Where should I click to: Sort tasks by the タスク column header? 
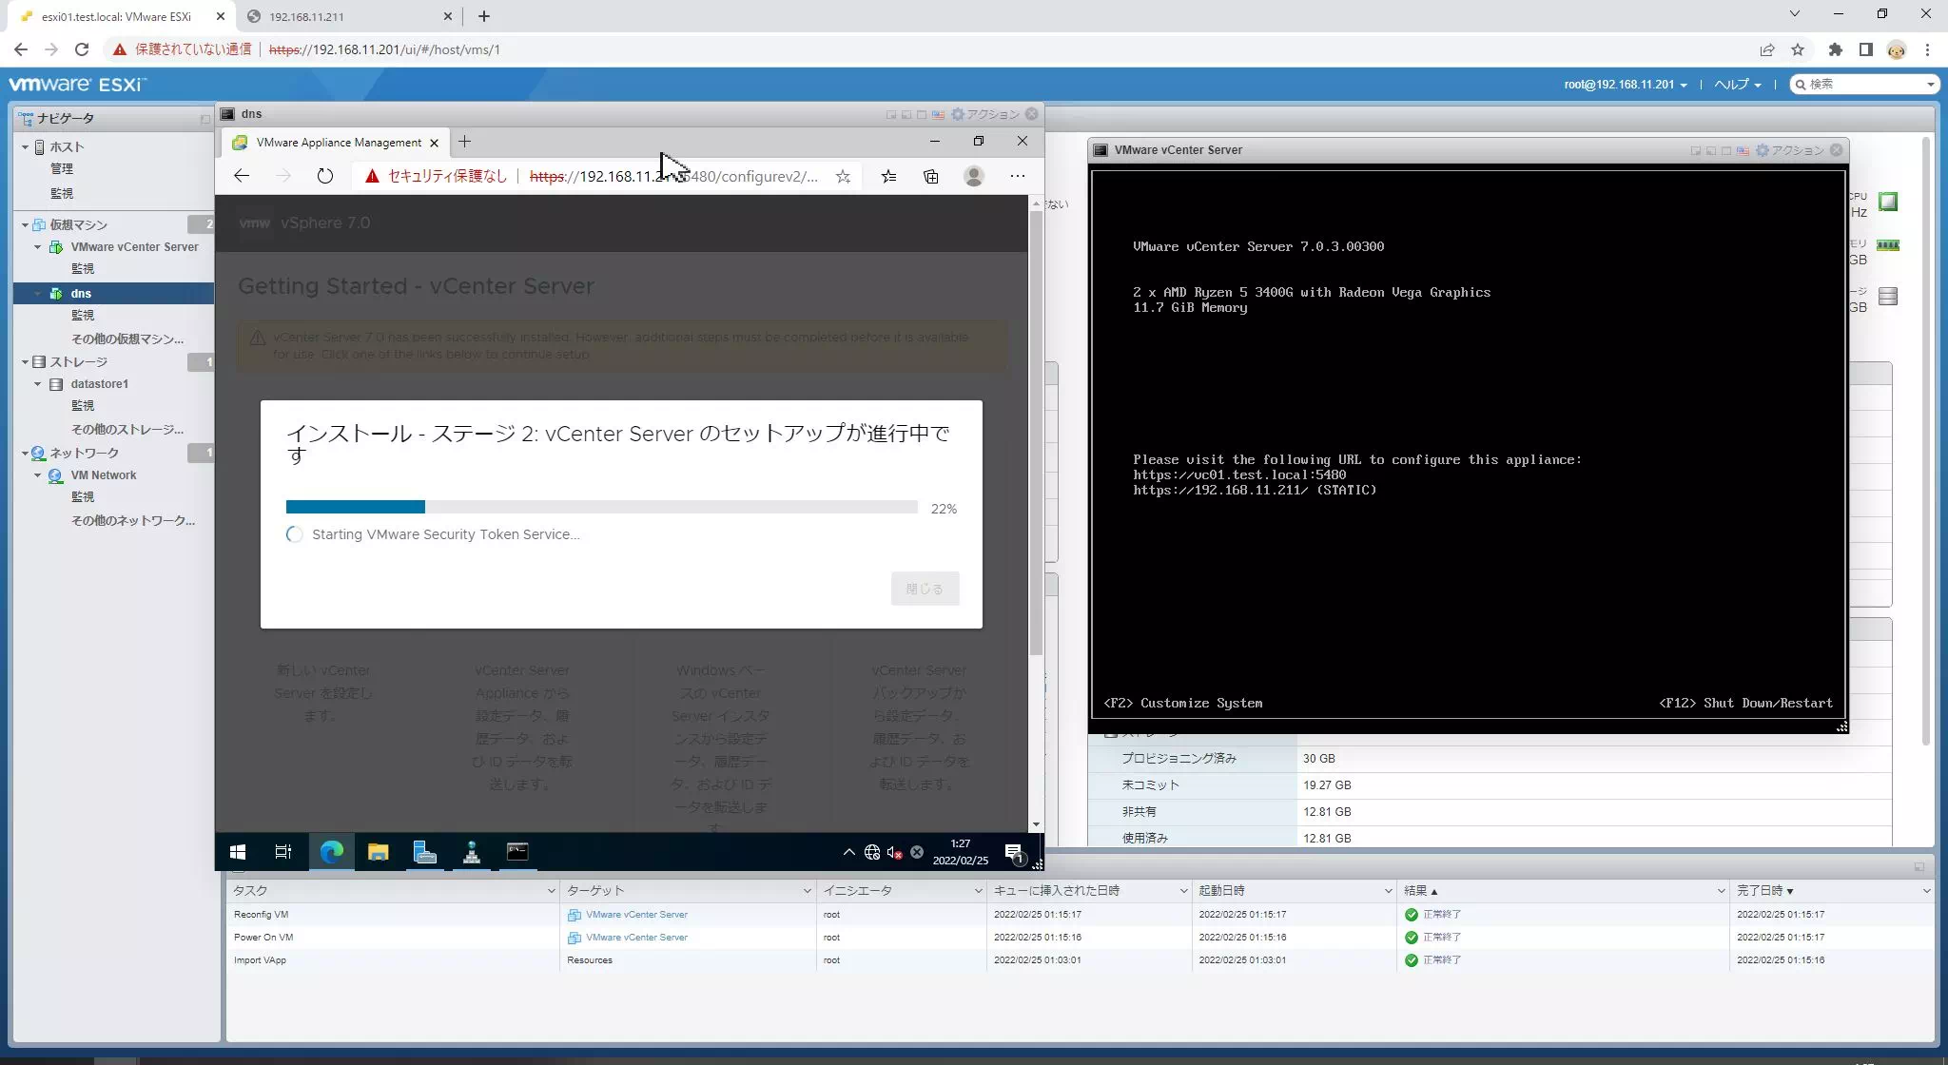point(392,891)
